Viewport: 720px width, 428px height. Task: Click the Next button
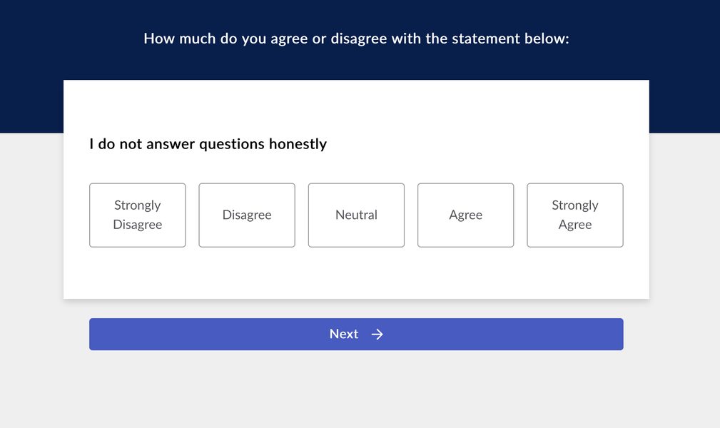[x=356, y=335]
